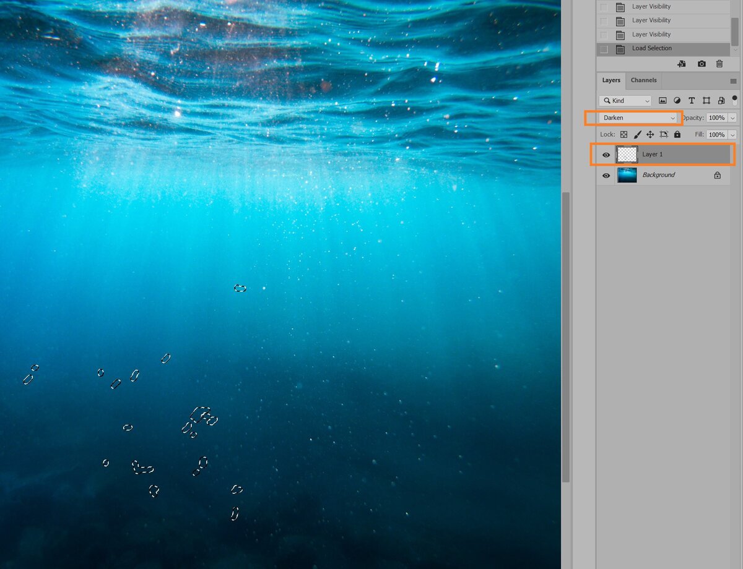Select the Background layer thumbnail
Viewport: 743px width, 569px height.
627,175
